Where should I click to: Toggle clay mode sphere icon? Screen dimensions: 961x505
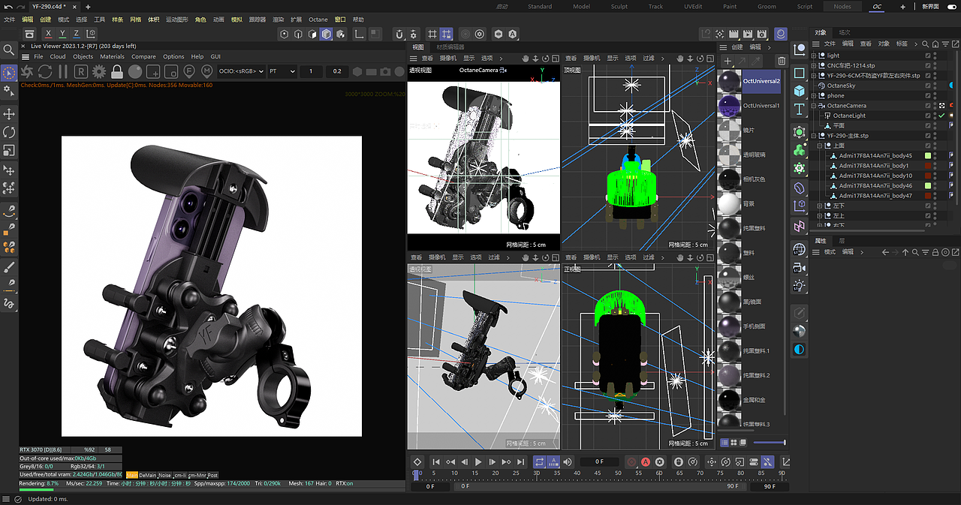point(135,71)
